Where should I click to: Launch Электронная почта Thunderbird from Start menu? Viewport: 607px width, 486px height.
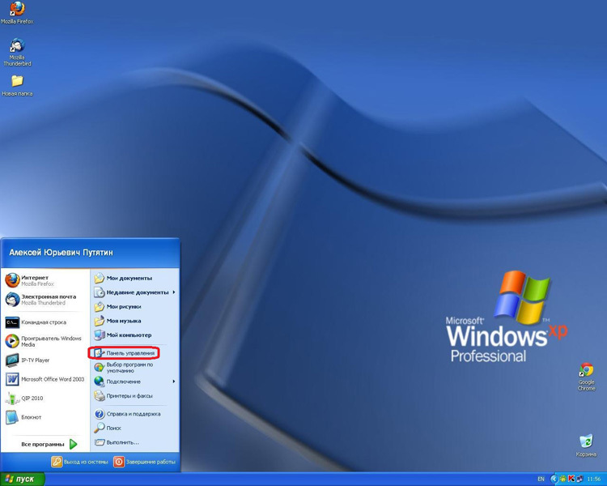pyautogui.click(x=45, y=299)
